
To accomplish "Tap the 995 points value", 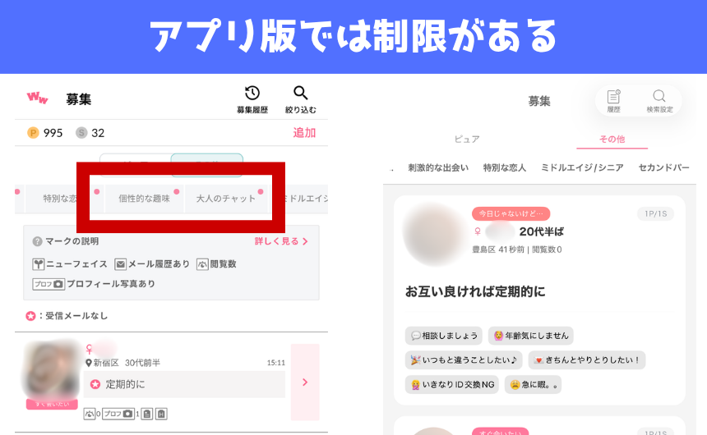I will click(x=53, y=133).
